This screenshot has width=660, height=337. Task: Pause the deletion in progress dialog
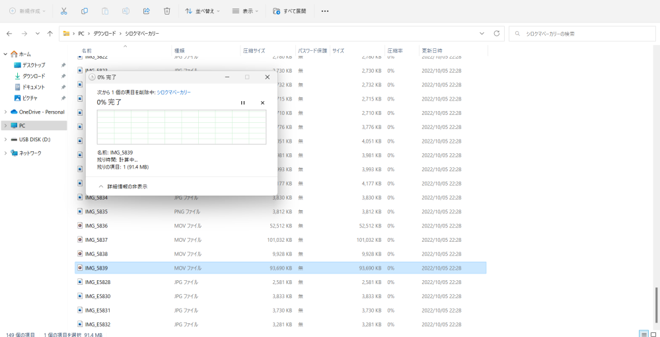click(x=243, y=103)
